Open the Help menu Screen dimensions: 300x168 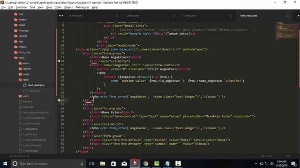tap(95, 7)
